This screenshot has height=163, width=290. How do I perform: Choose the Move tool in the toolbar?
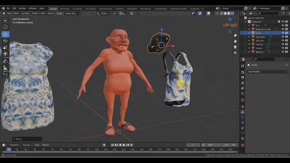tap(5, 34)
